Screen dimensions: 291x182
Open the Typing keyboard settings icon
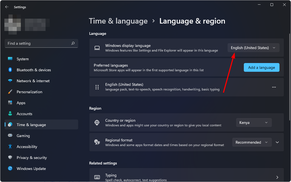97,176
